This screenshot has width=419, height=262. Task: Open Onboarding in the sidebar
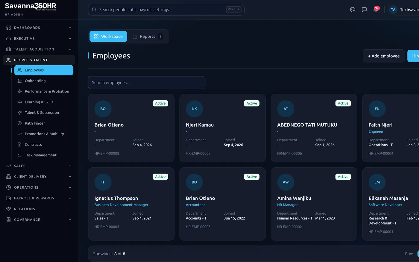(44, 81)
